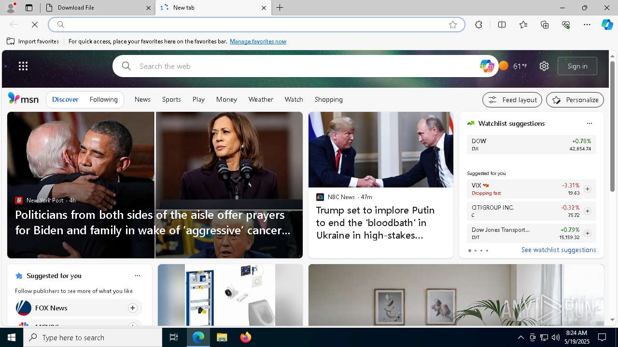Open a new tab with plus
This screenshot has width=618, height=347.
coord(280,8)
